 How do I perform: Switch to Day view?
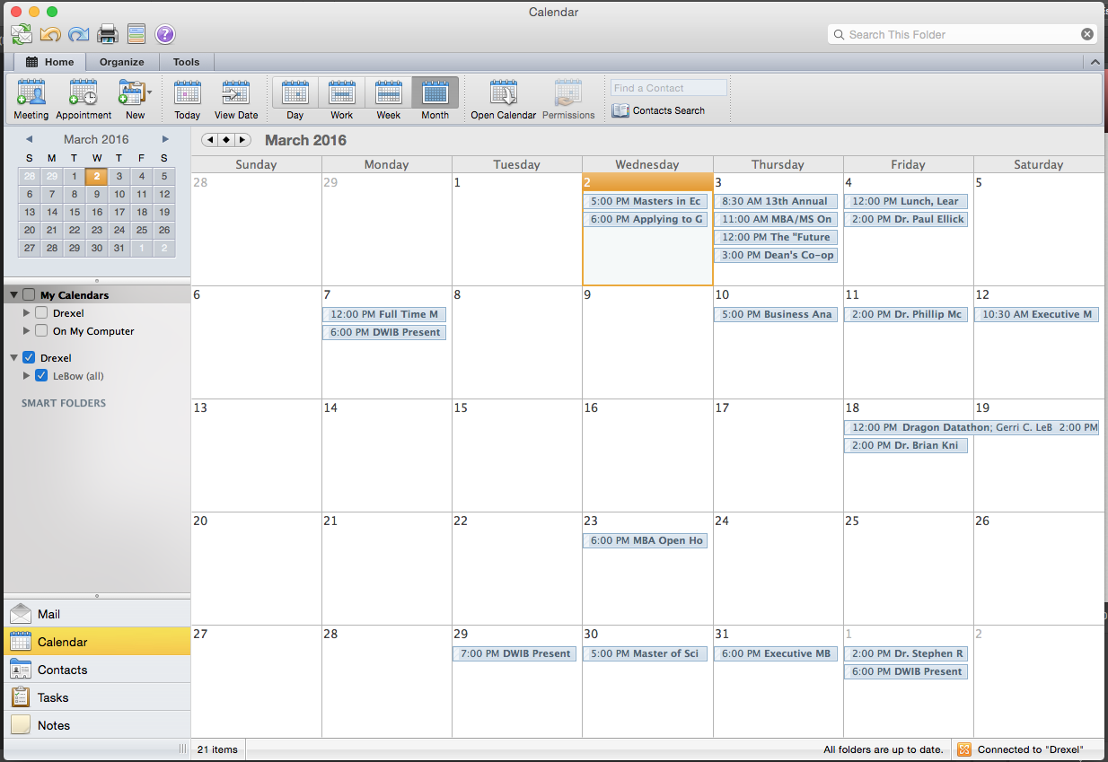click(295, 99)
